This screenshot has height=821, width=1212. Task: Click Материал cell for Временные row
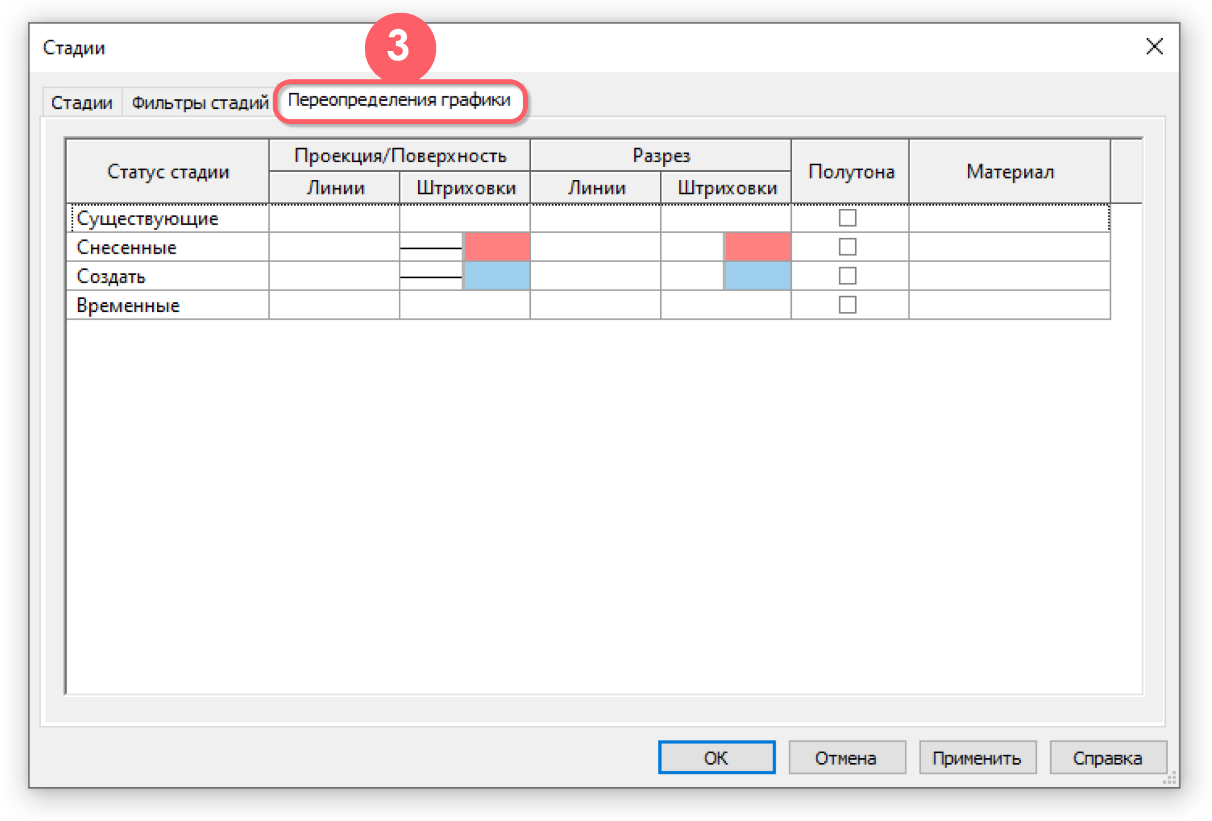click(x=1009, y=305)
